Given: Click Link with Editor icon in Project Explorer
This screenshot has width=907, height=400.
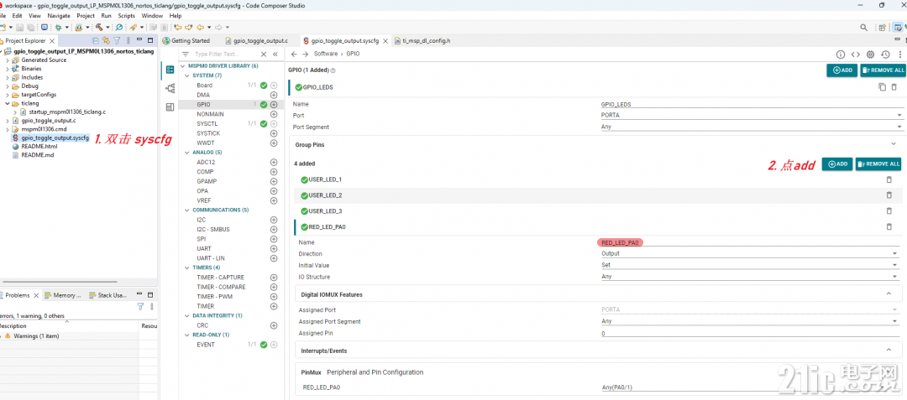Looking at the screenshot, I should point(106,40).
